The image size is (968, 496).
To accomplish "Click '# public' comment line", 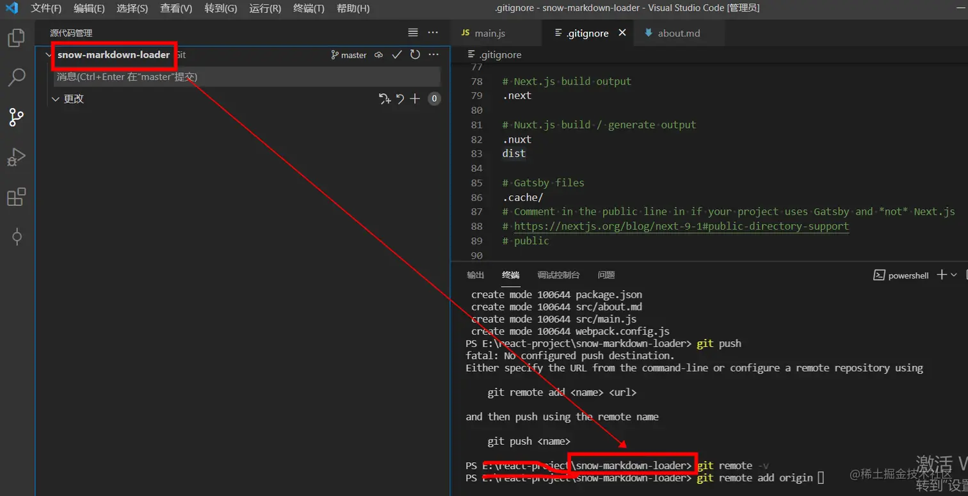I will 526,241.
